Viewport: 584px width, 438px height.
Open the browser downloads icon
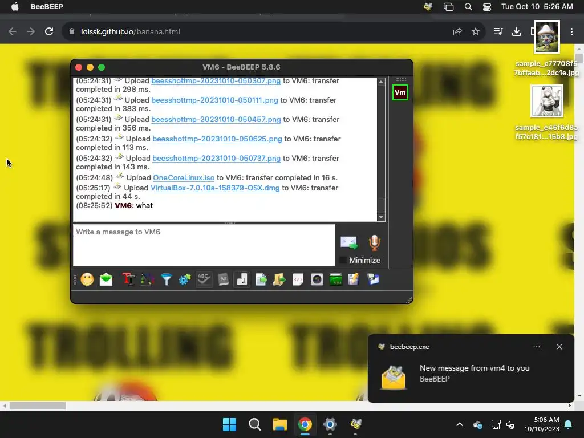pyautogui.click(x=517, y=32)
